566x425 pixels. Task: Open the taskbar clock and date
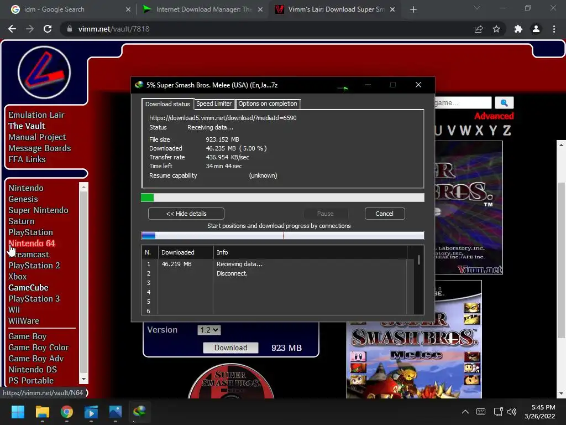540,412
